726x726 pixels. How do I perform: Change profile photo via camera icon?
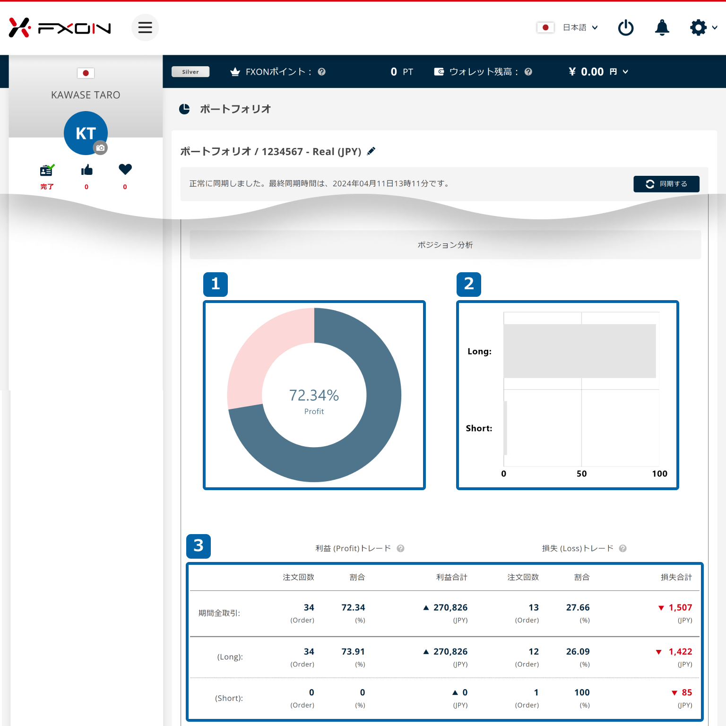(x=100, y=148)
